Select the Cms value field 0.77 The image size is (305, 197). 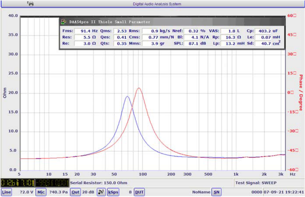pos(150,37)
